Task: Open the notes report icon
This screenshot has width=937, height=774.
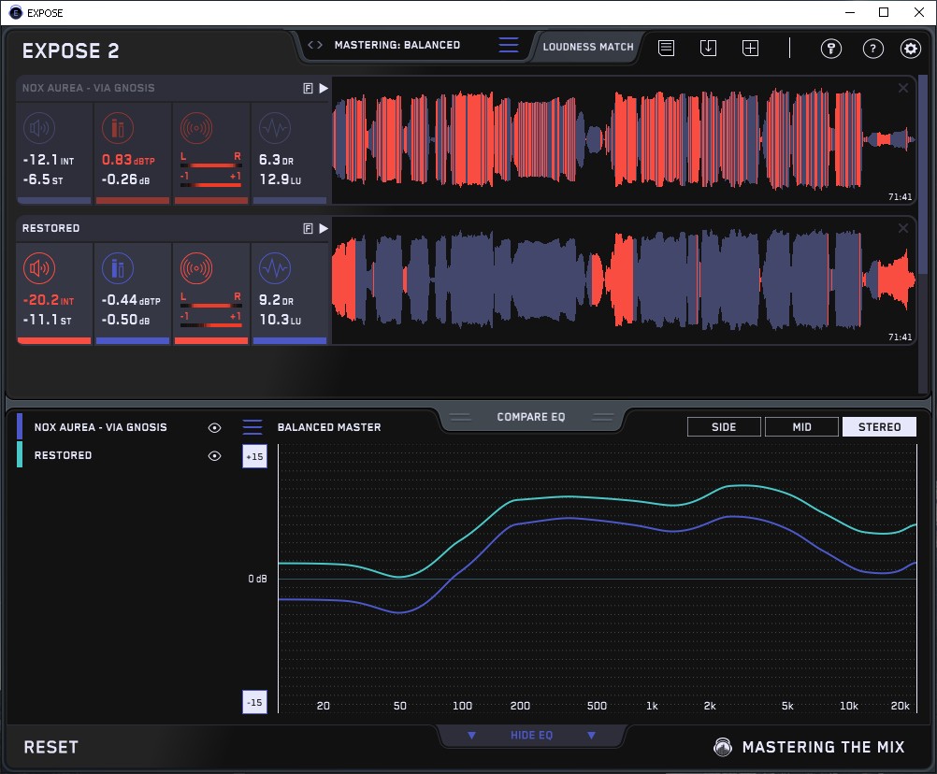Action: [666, 48]
